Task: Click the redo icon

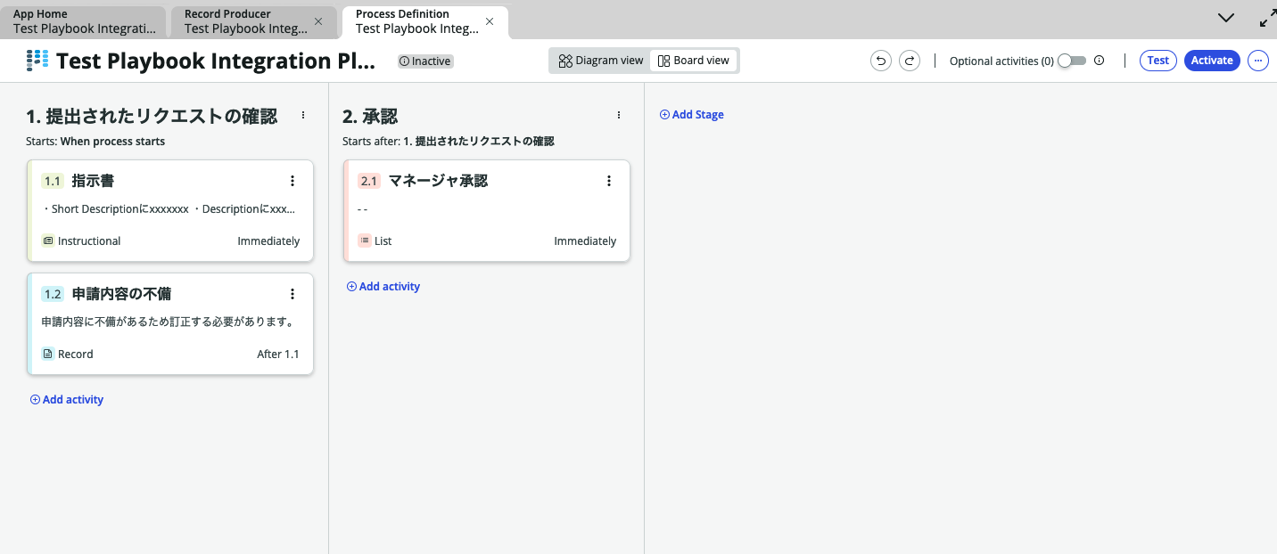Action: tap(909, 61)
